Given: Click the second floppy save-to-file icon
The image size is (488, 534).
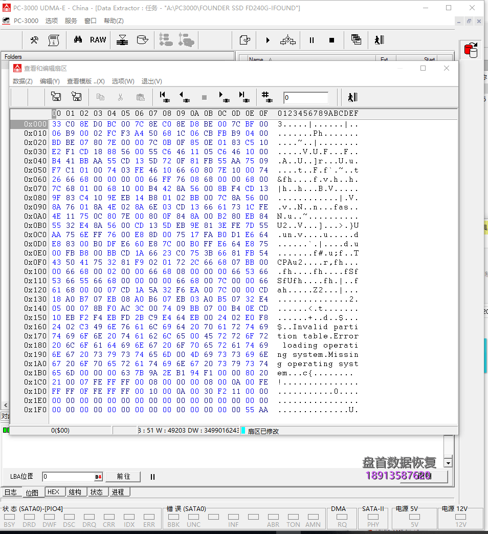Looking at the screenshot, I should pyautogui.click(x=77, y=97).
